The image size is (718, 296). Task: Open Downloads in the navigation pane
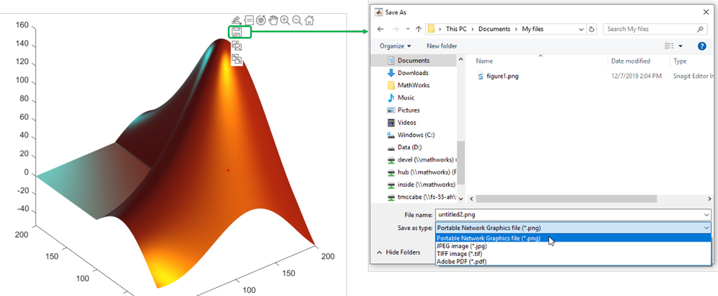tap(413, 73)
